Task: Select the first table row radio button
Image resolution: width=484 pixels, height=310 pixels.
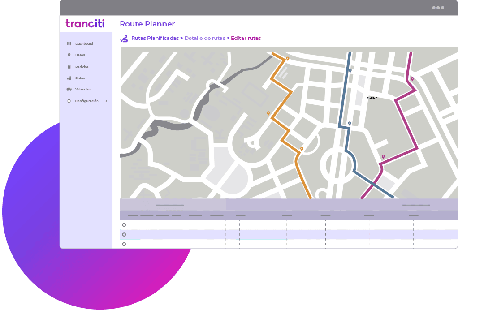Action: tap(124, 225)
